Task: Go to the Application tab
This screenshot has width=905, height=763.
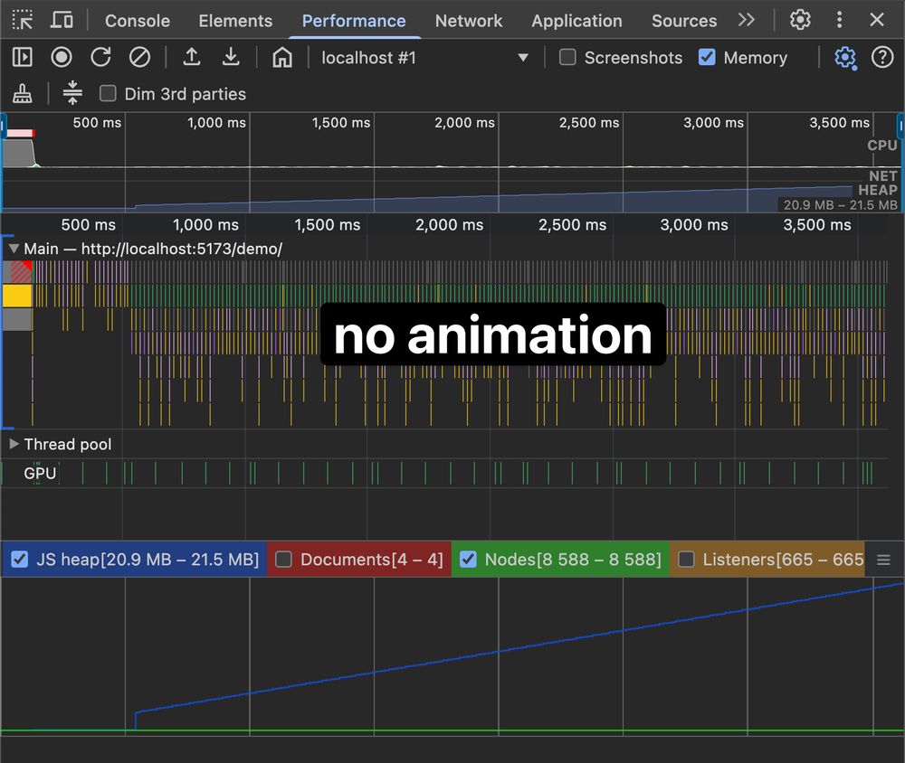Action: (x=576, y=21)
